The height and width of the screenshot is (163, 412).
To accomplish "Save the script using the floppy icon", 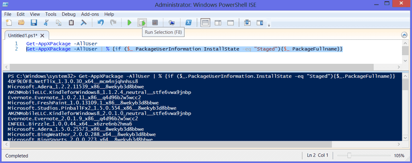I will [34, 23].
